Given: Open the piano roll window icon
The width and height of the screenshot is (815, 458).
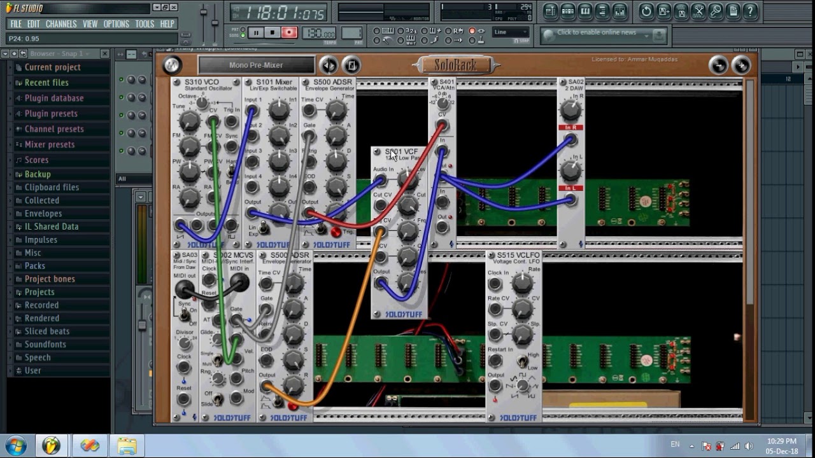Looking at the screenshot, I should point(585,11).
